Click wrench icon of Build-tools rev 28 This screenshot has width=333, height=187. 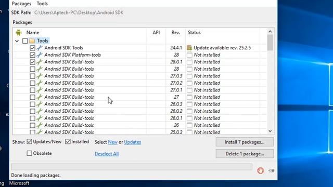pyautogui.click(x=40, y=69)
